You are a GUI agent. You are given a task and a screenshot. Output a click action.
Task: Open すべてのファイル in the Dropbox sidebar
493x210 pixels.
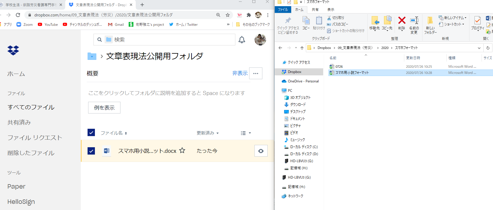31,107
